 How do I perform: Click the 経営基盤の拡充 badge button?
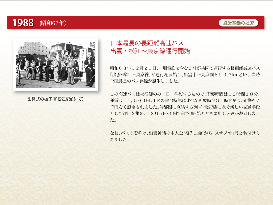coord(238,23)
